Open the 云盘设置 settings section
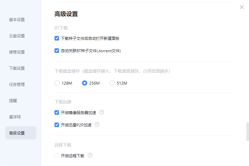 click(x=17, y=36)
